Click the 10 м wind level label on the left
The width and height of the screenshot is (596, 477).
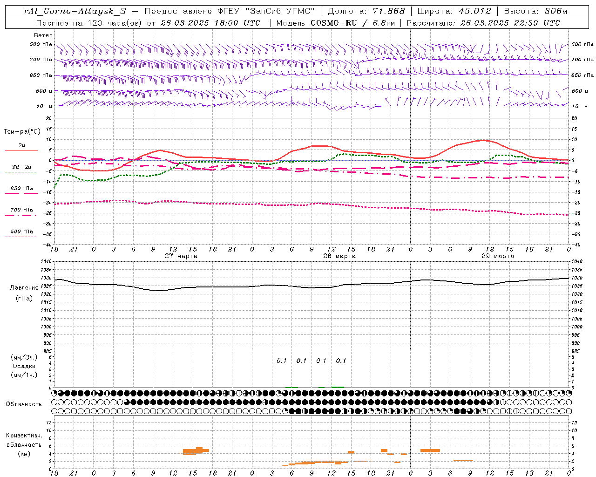click(45, 106)
